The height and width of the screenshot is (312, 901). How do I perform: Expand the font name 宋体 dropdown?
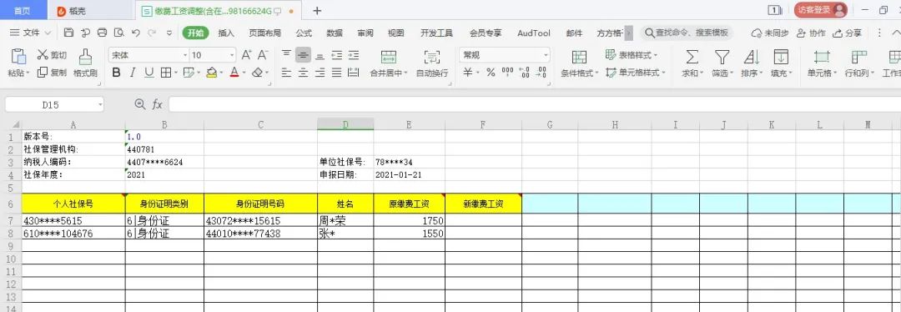coord(185,55)
